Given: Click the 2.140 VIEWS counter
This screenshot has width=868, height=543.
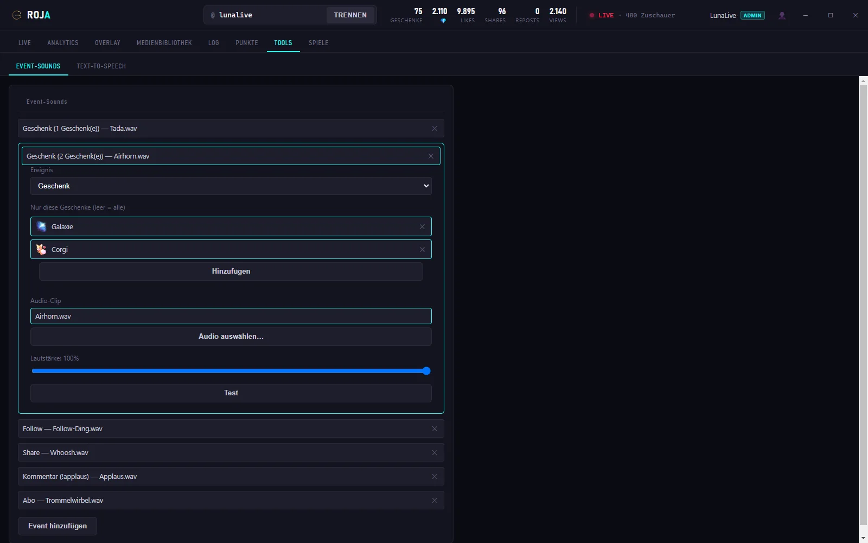Looking at the screenshot, I should 558,15.
